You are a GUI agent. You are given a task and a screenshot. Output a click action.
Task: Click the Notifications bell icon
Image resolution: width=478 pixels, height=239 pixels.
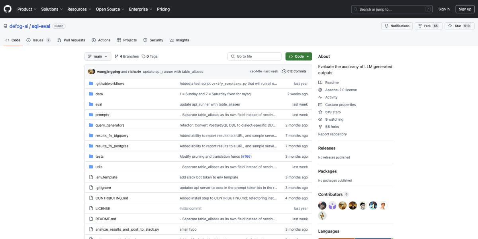[386, 26]
